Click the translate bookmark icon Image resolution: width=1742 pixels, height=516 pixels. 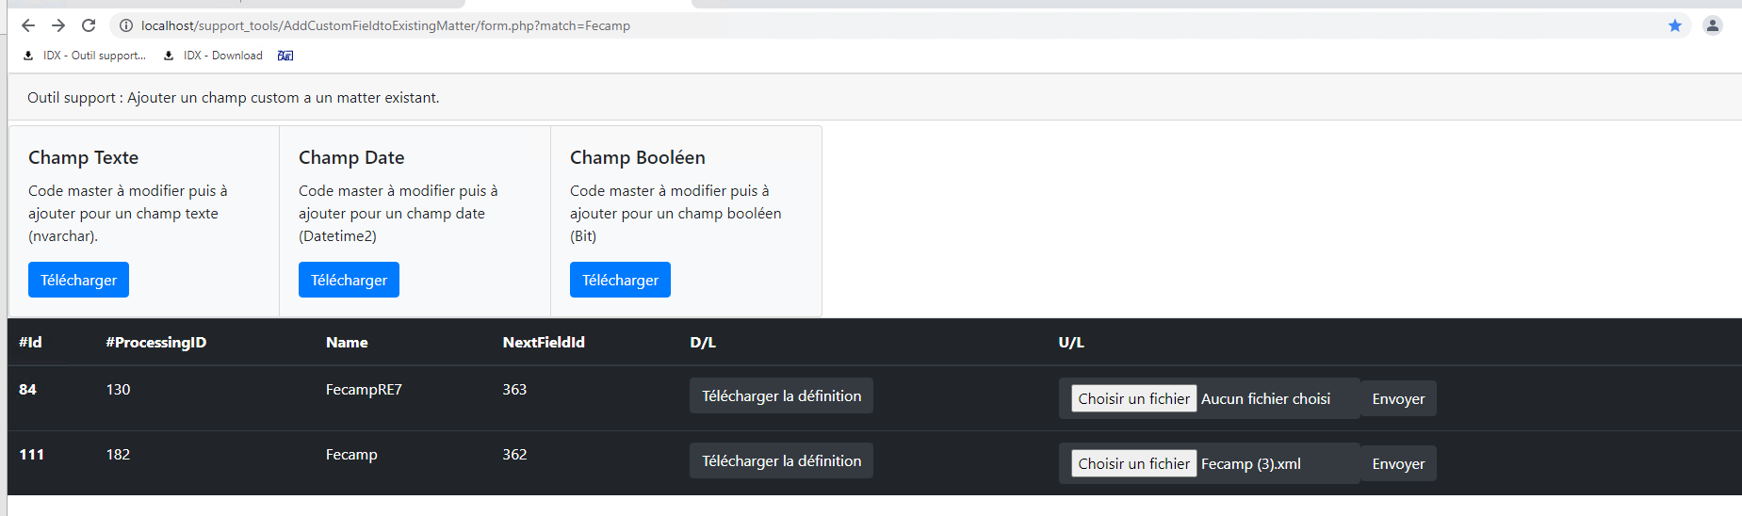click(x=285, y=56)
